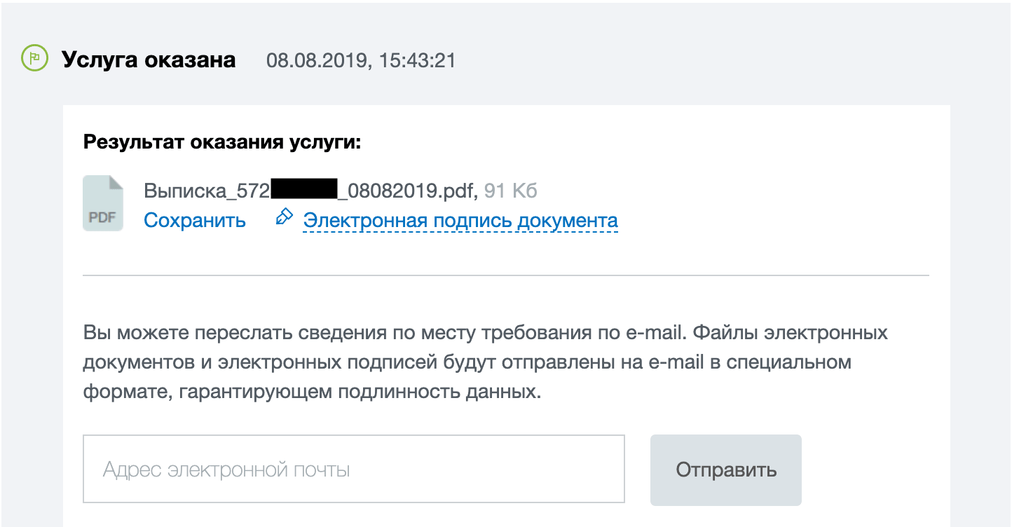Click the date 08.08.2019
The height and width of the screenshot is (527, 1012).
pyautogui.click(x=316, y=60)
